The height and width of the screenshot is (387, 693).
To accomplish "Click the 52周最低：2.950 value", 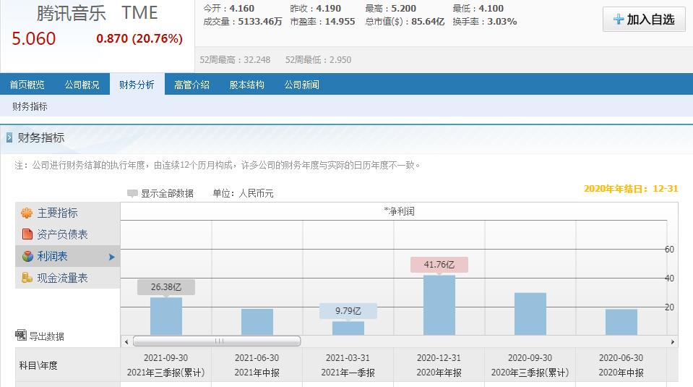I will point(318,60).
